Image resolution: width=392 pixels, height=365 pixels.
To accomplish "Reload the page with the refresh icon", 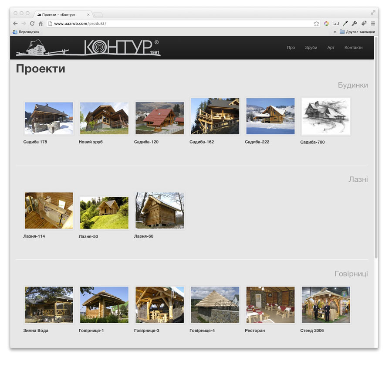I will 32,24.
